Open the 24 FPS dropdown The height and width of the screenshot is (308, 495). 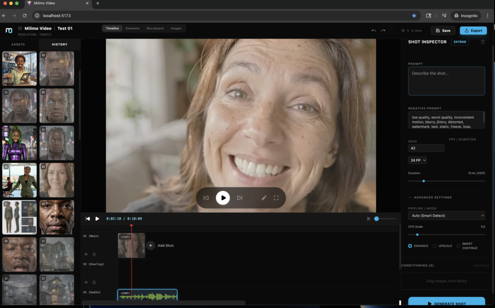tap(418, 160)
